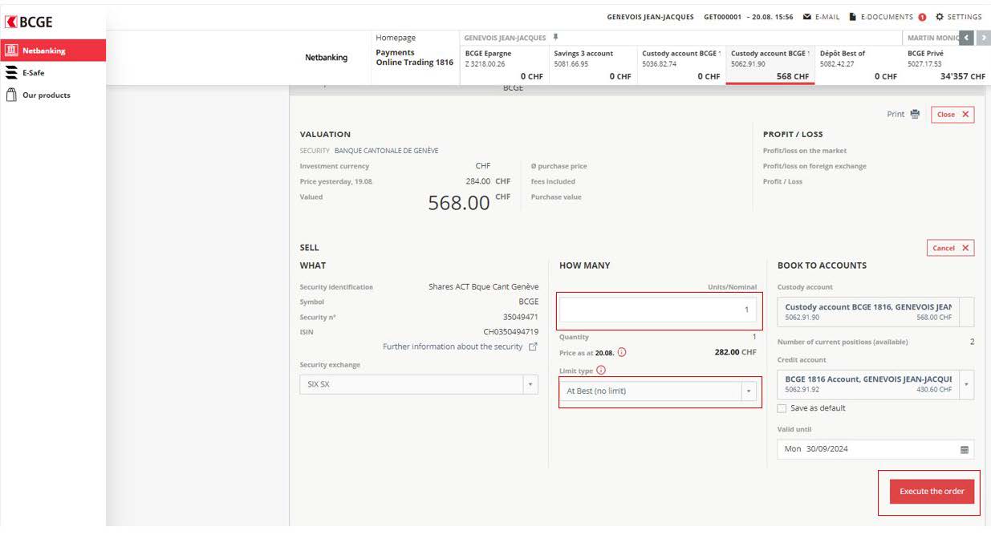This screenshot has width=991, height=543.
Task: Show info for Price as at 20.08.
Action: click(622, 352)
